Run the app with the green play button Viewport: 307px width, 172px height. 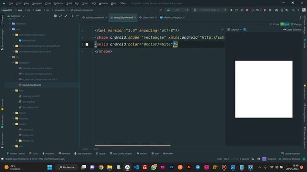(x=231, y=10)
